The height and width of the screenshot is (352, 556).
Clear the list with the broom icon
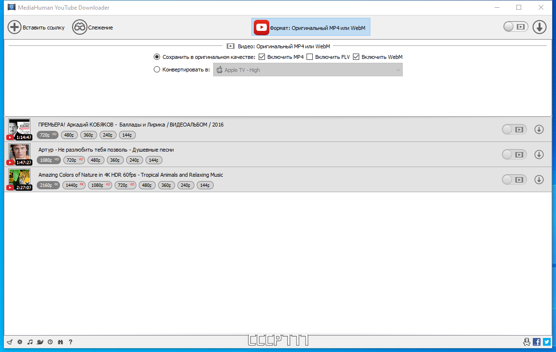(x=10, y=342)
